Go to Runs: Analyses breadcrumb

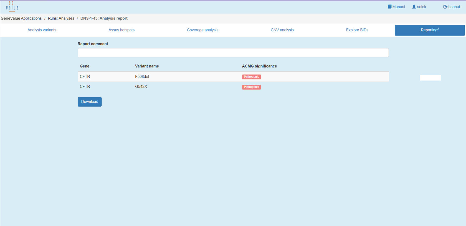pyautogui.click(x=61, y=18)
